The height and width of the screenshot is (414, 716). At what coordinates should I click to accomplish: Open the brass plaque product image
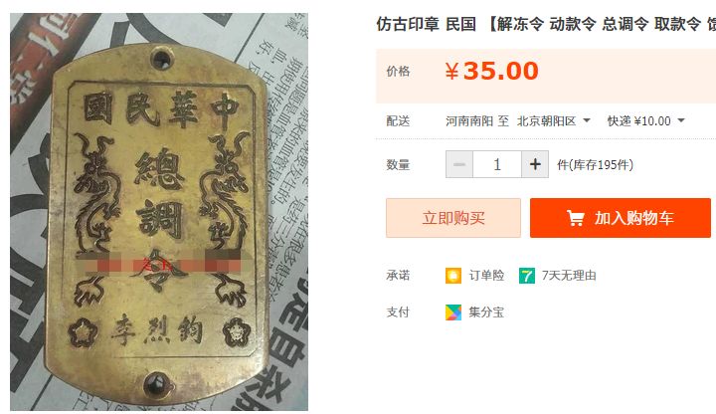(159, 212)
